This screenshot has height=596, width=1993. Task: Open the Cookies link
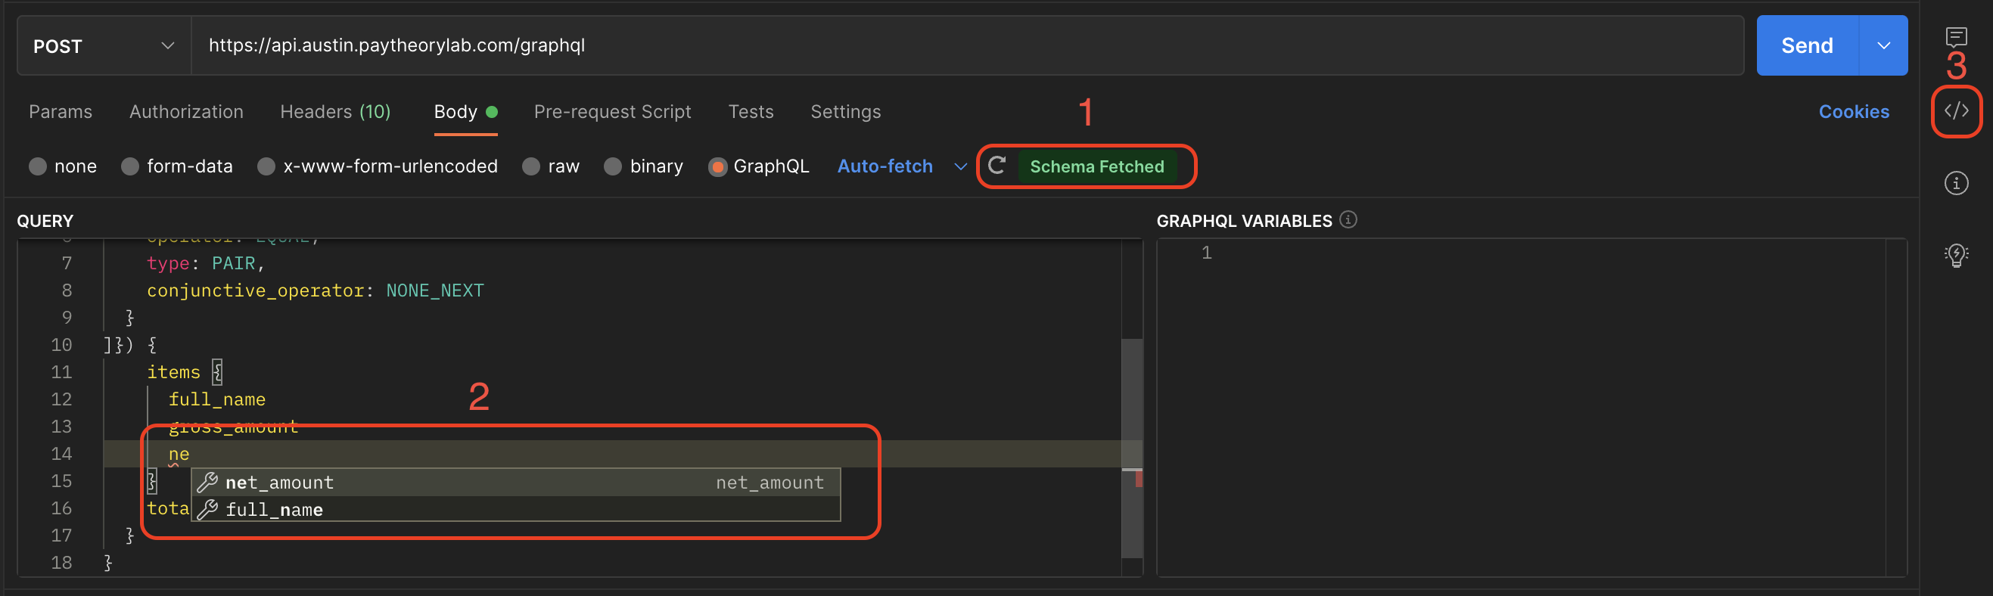click(1854, 111)
